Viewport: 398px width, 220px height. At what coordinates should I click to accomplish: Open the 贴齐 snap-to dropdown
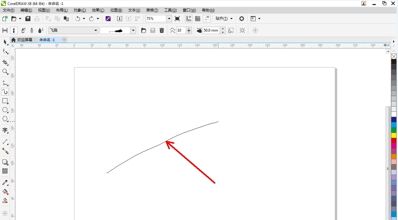(x=224, y=19)
